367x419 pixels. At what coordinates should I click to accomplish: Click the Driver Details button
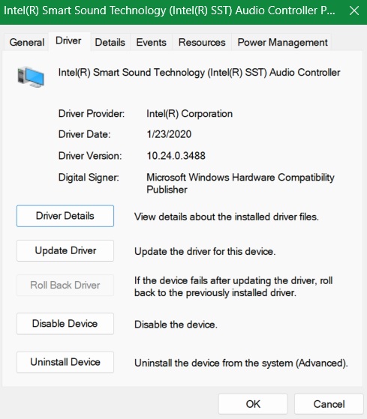point(65,216)
